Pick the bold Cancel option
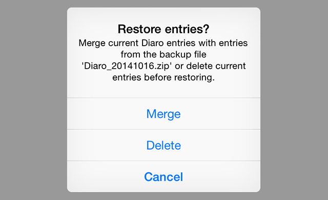Image resolution: width=328 pixels, height=200 pixels. [163, 177]
